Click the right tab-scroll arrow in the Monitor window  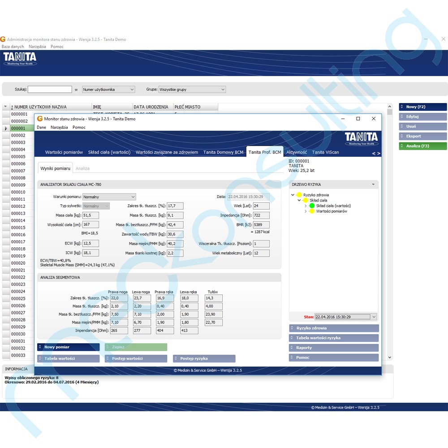379,153
